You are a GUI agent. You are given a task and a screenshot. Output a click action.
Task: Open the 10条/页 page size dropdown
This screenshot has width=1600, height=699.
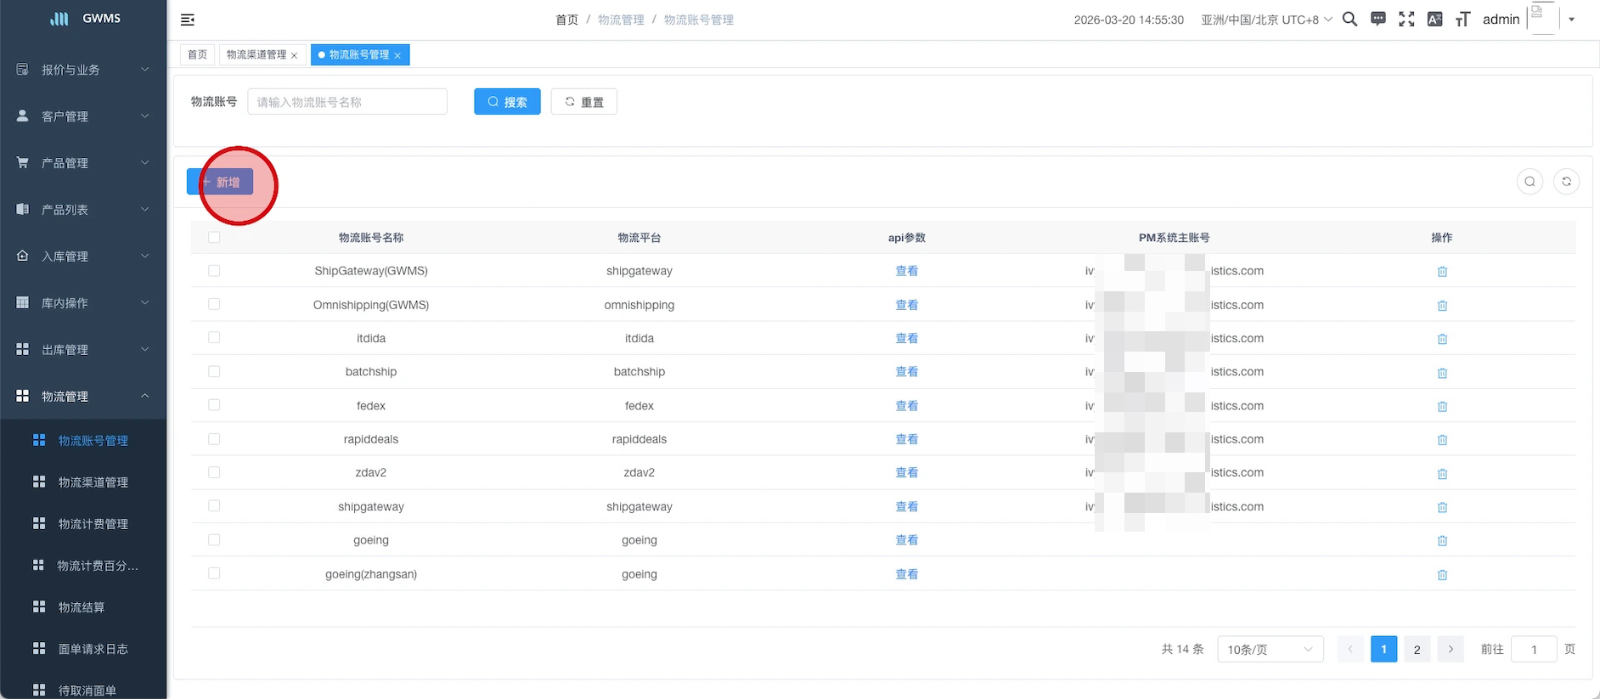(1270, 649)
